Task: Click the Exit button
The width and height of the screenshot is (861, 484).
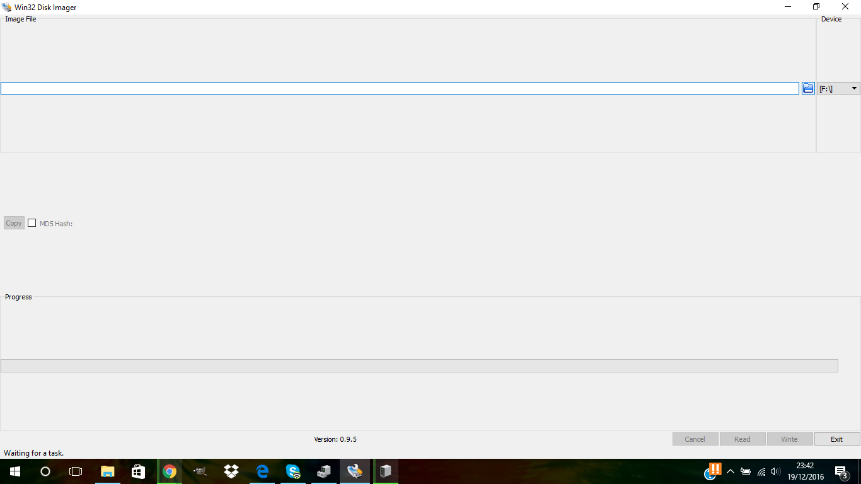Action: point(836,439)
